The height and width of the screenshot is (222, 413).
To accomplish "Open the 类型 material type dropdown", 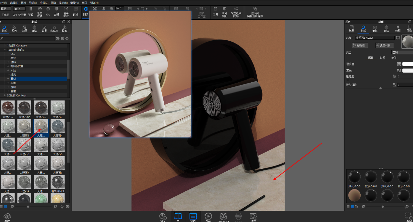I will pyautogui.click(x=402, y=52).
